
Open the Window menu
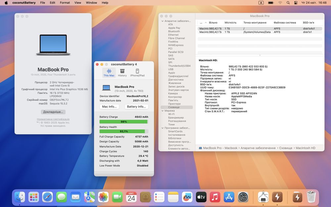(x=91, y=3)
